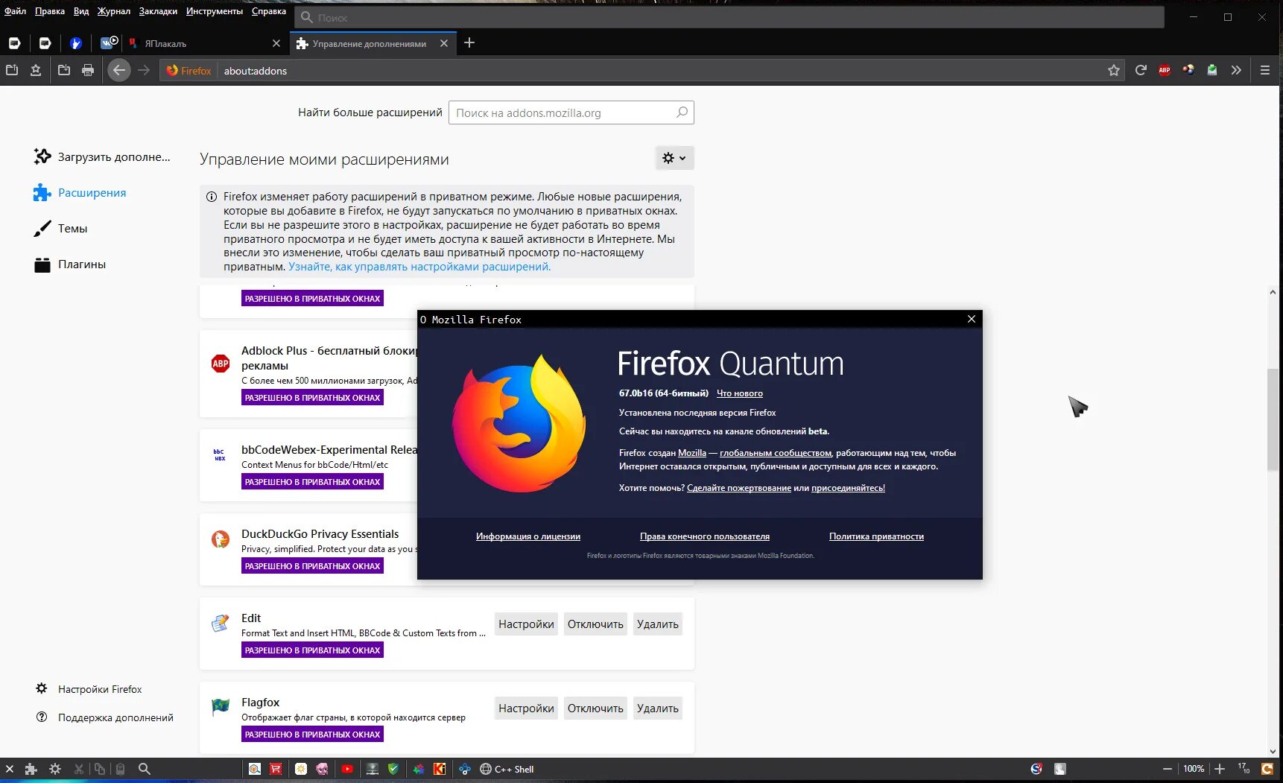Open the Справка menu

click(x=269, y=11)
